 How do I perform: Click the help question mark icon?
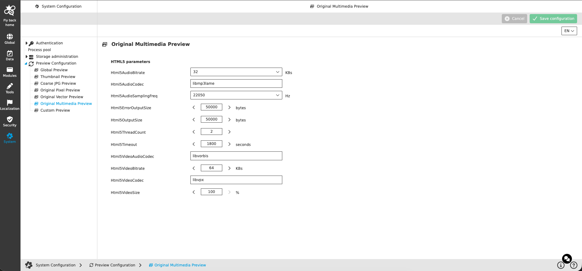(574, 265)
